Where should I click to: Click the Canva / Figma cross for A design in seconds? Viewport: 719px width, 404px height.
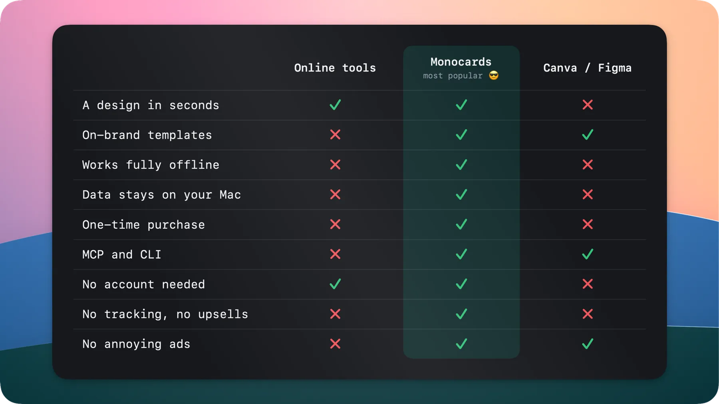[588, 105]
